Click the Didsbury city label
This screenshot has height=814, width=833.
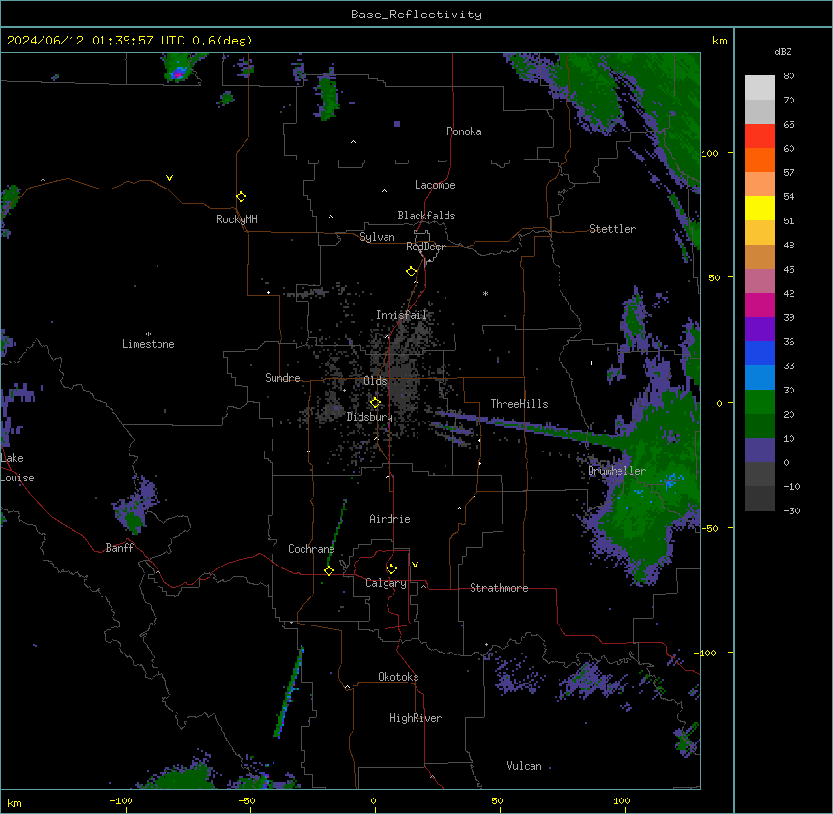pyautogui.click(x=370, y=417)
